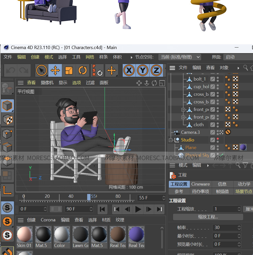Toggle Camera.3 visibility dots
The image size is (253, 255).
click(218, 132)
